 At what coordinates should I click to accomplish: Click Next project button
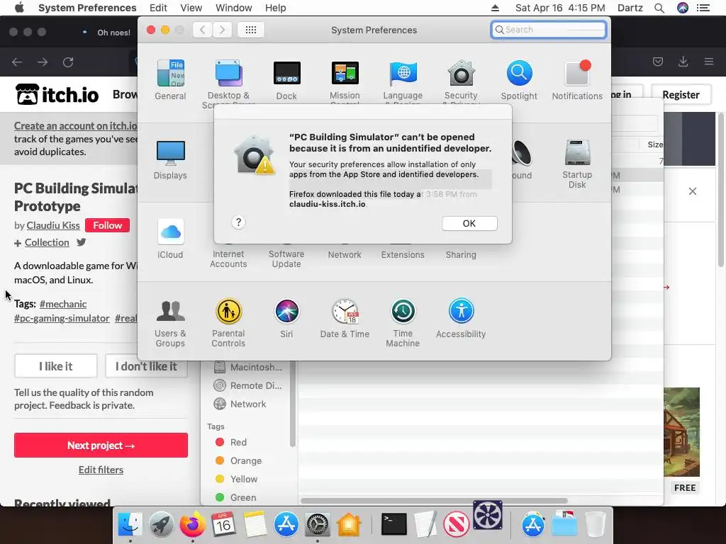tap(101, 446)
